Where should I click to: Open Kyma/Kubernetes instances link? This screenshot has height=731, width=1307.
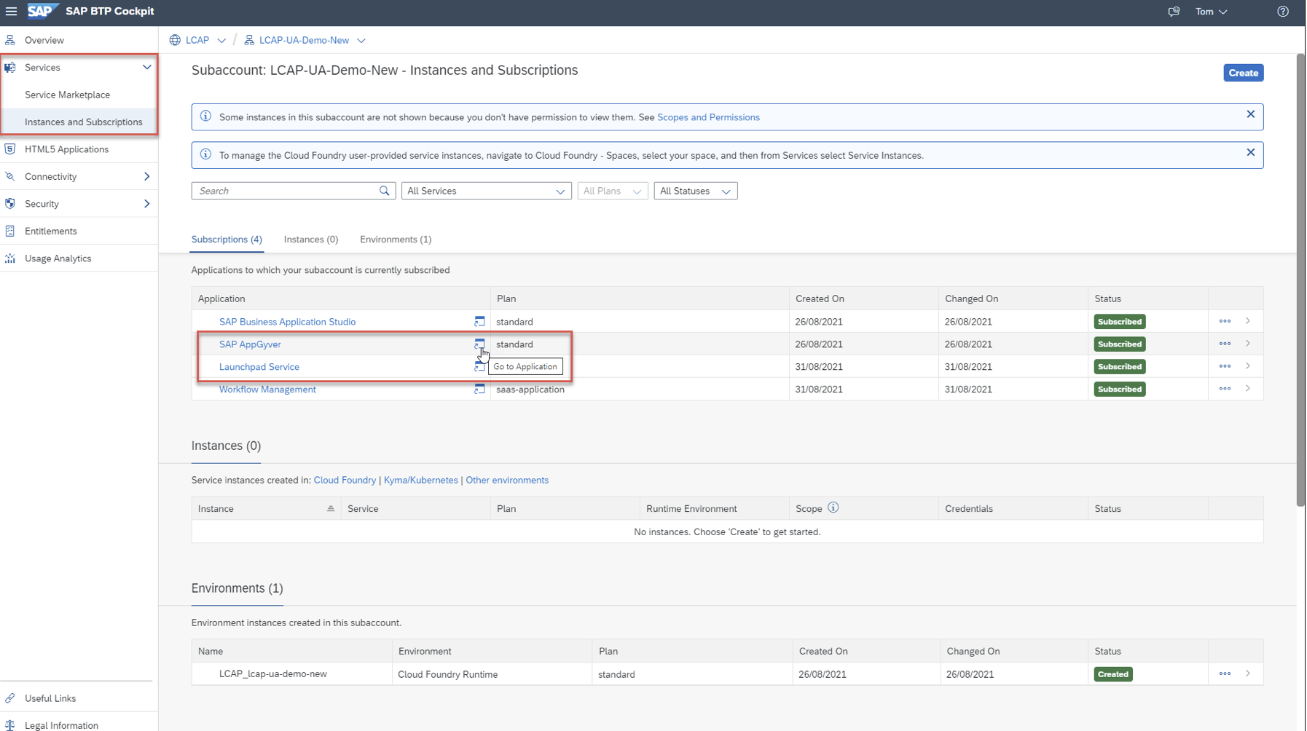[x=420, y=481]
